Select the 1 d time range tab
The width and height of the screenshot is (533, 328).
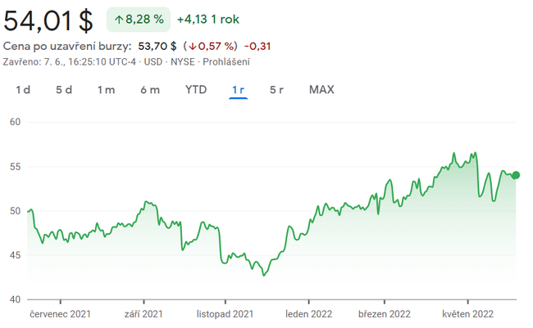[23, 90]
